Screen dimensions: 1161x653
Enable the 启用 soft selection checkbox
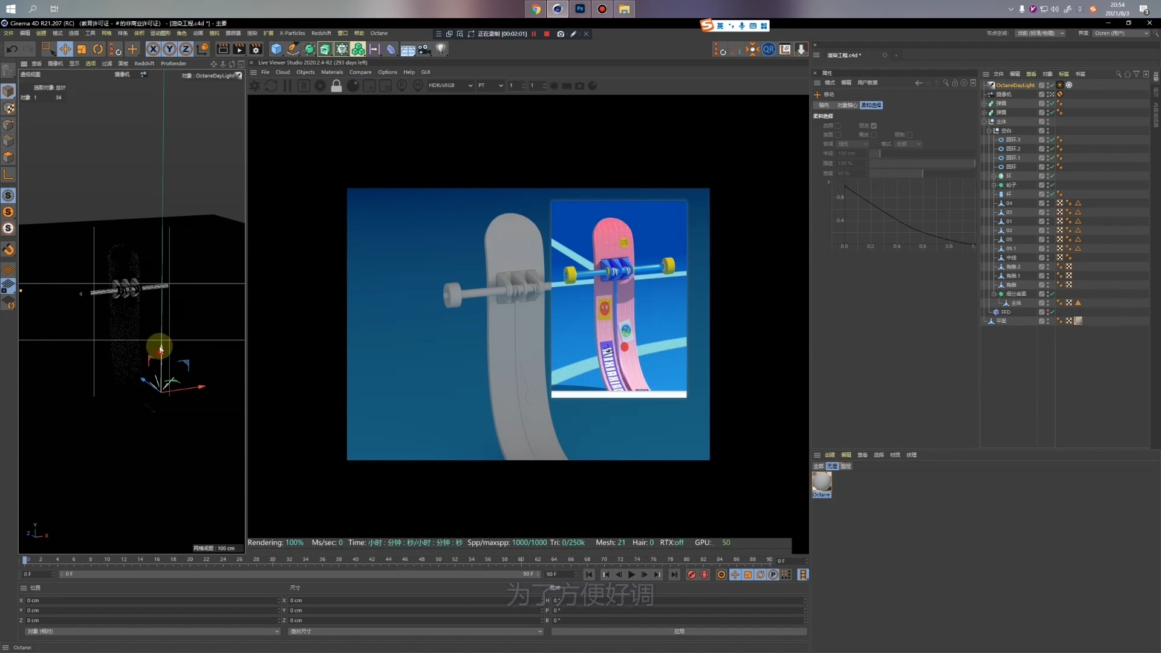(838, 126)
